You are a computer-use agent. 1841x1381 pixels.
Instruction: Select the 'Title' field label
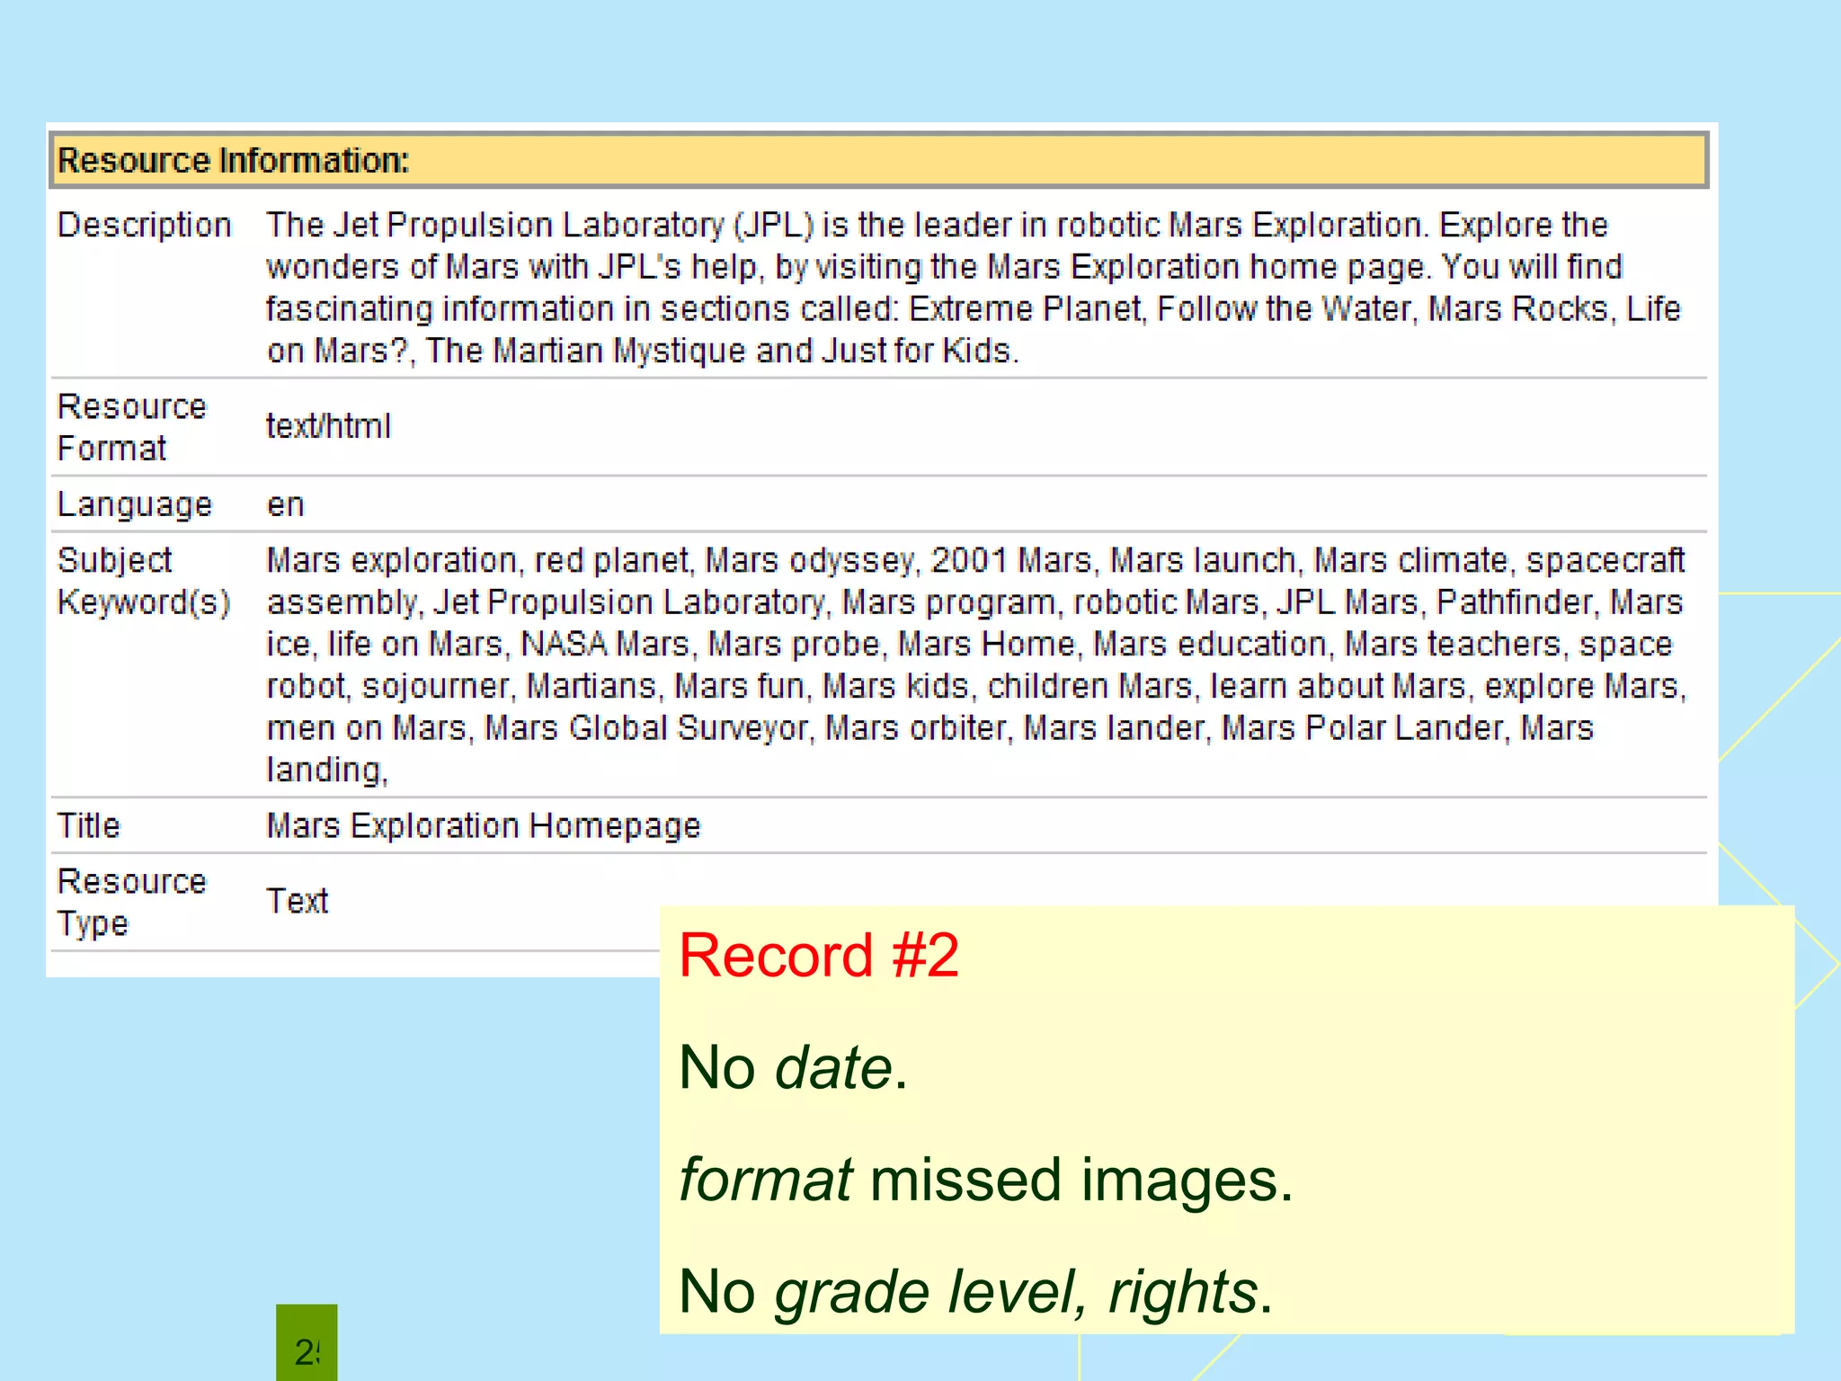point(88,825)
